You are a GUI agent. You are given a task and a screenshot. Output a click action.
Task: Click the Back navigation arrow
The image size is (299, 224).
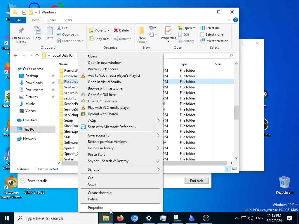[x=15, y=55]
